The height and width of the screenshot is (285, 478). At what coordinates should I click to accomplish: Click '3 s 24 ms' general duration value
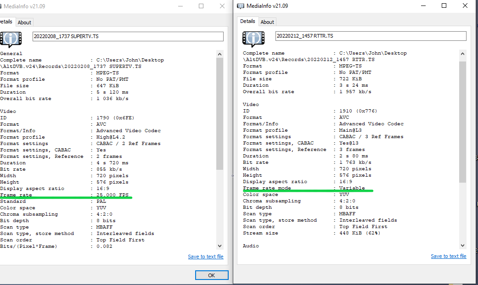coord(354,85)
